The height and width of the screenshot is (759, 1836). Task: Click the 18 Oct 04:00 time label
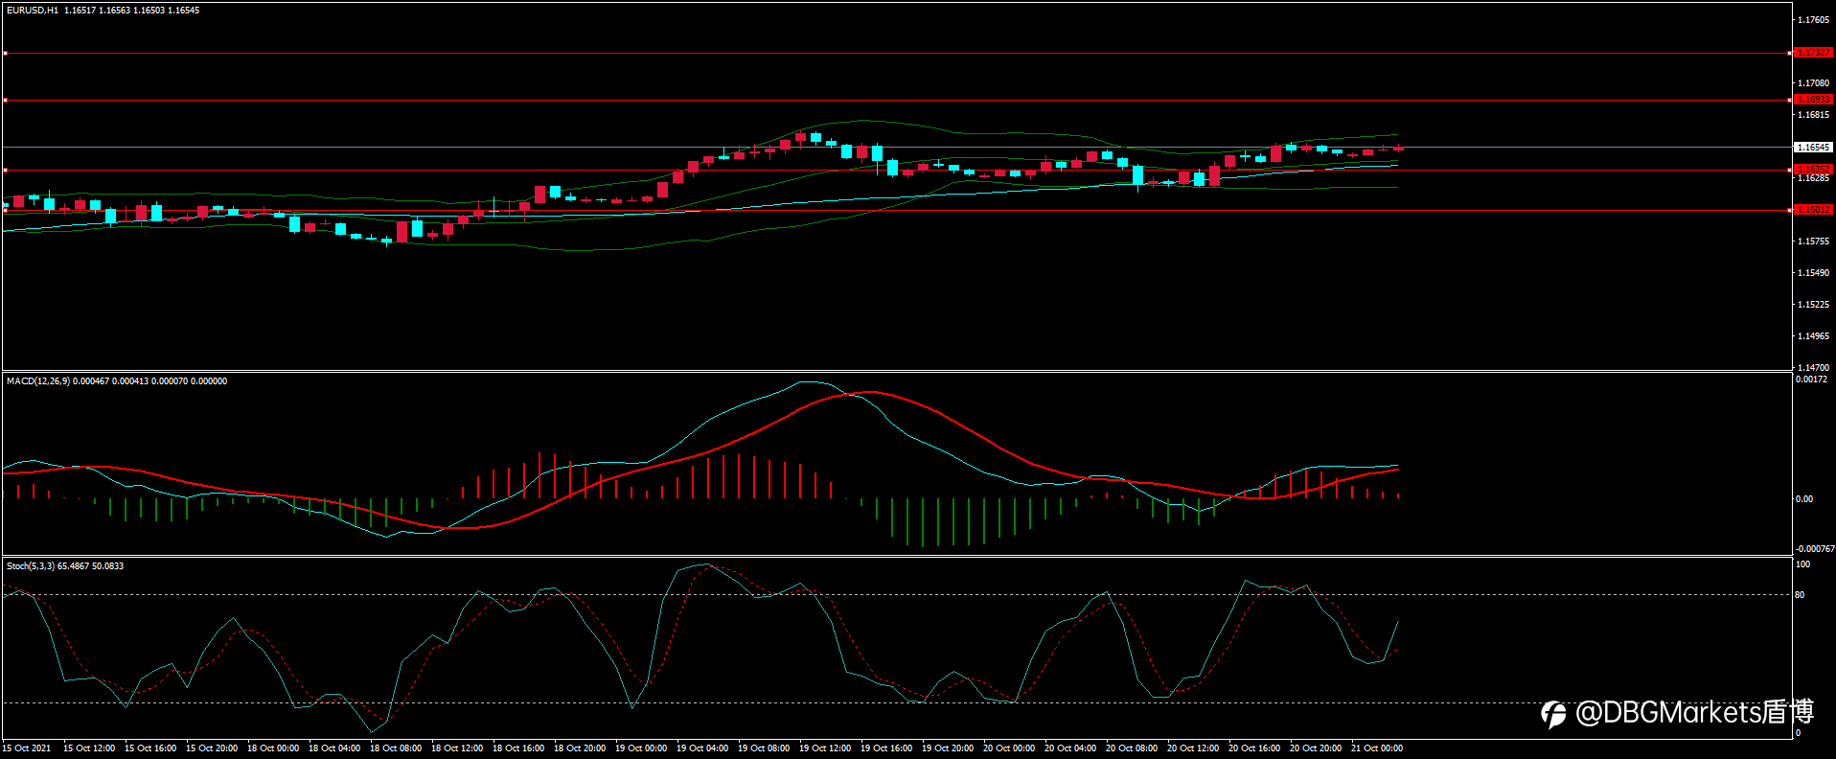pos(334,748)
